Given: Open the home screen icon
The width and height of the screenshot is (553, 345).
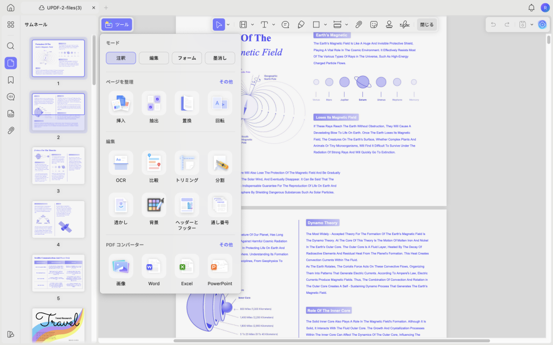Looking at the screenshot, I should point(11,8).
